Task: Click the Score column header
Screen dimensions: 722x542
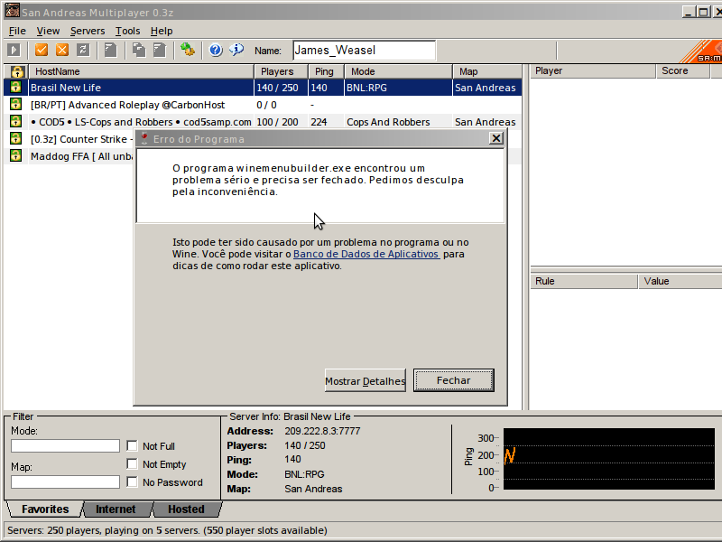Action: [x=683, y=71]
